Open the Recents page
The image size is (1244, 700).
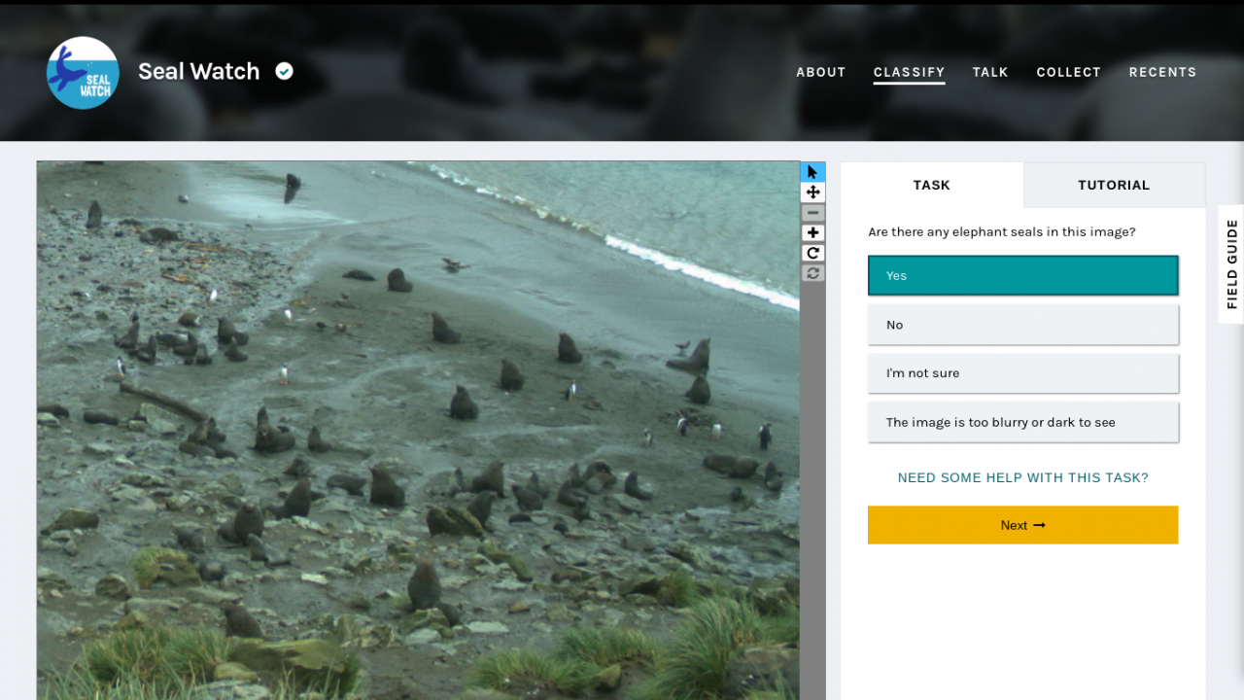1162,72
